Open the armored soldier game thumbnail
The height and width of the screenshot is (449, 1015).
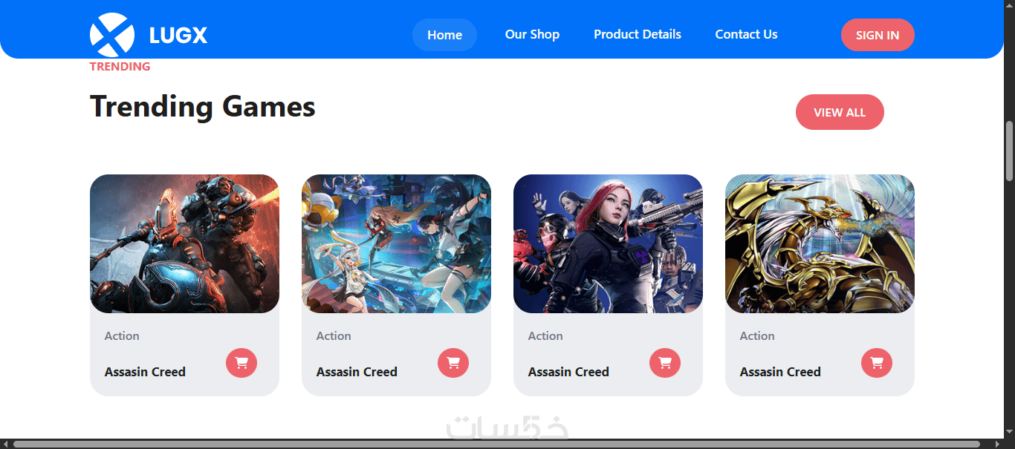(x=184, y=243)
